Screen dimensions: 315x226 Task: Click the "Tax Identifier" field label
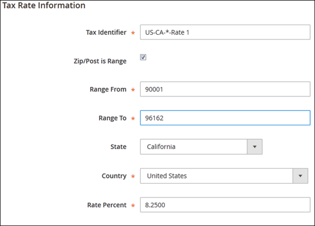click(106, 32)
